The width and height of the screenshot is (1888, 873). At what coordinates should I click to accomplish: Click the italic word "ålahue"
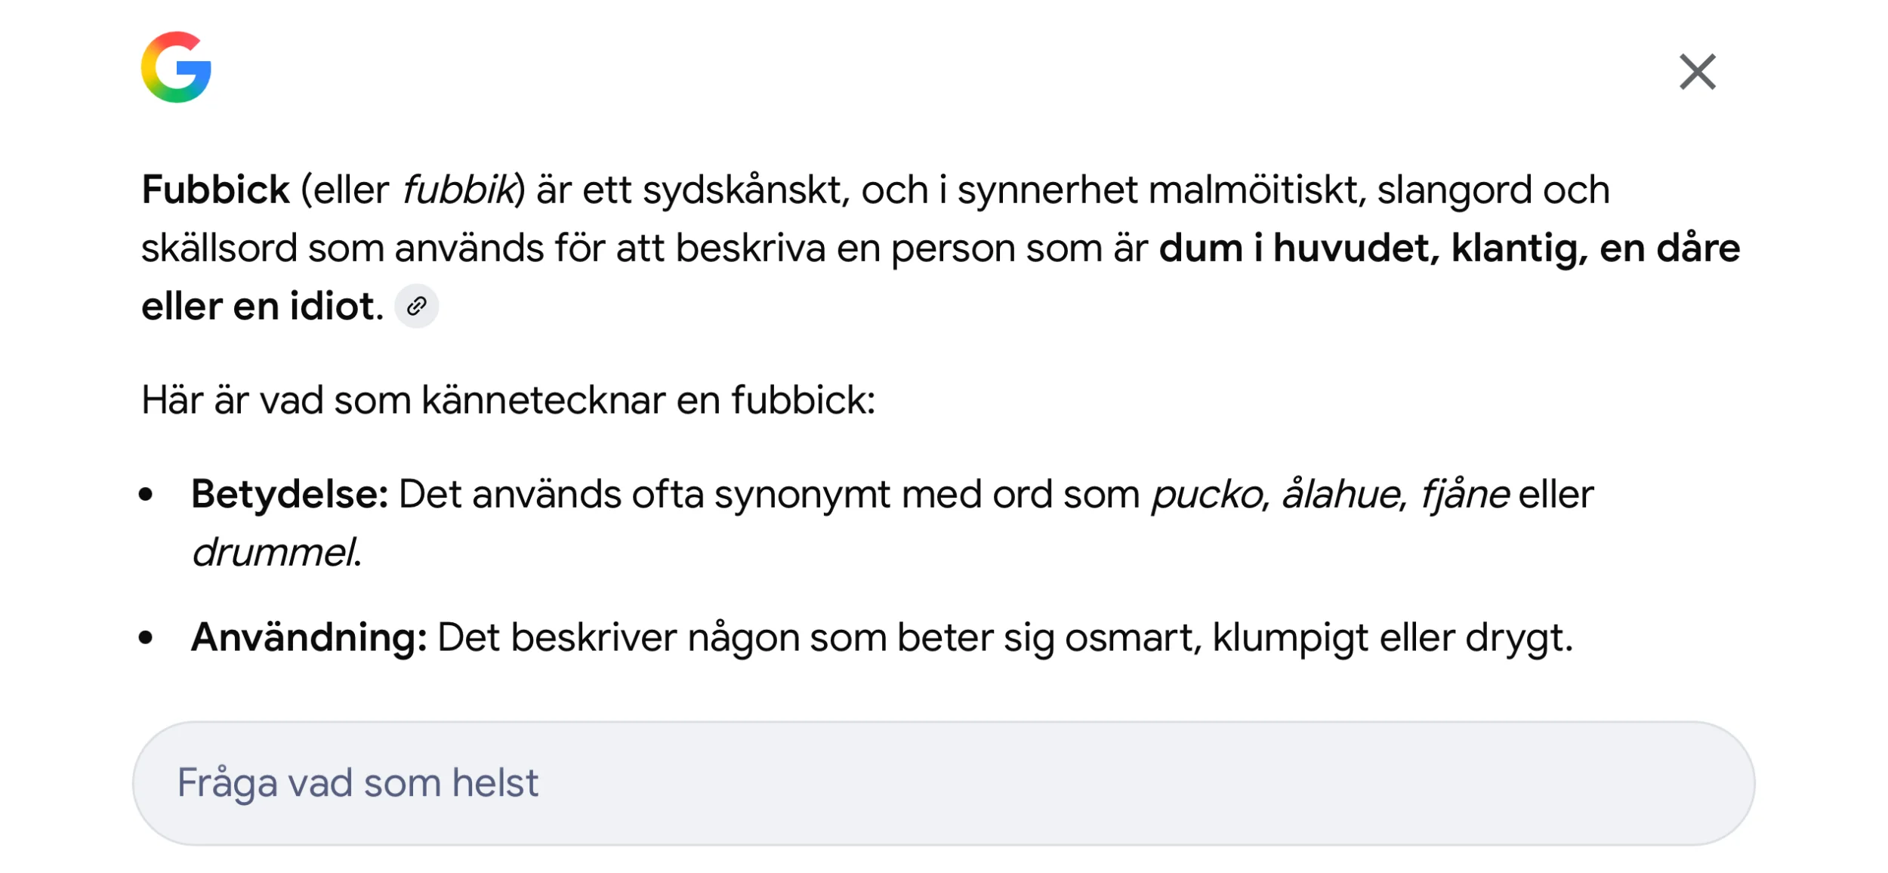click(1342, 495)
